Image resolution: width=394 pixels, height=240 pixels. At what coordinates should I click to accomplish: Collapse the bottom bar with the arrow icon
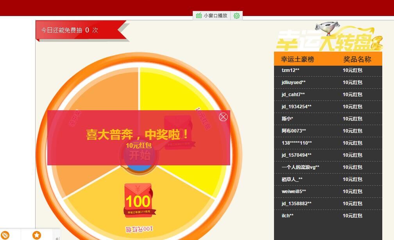click(57, 238)
